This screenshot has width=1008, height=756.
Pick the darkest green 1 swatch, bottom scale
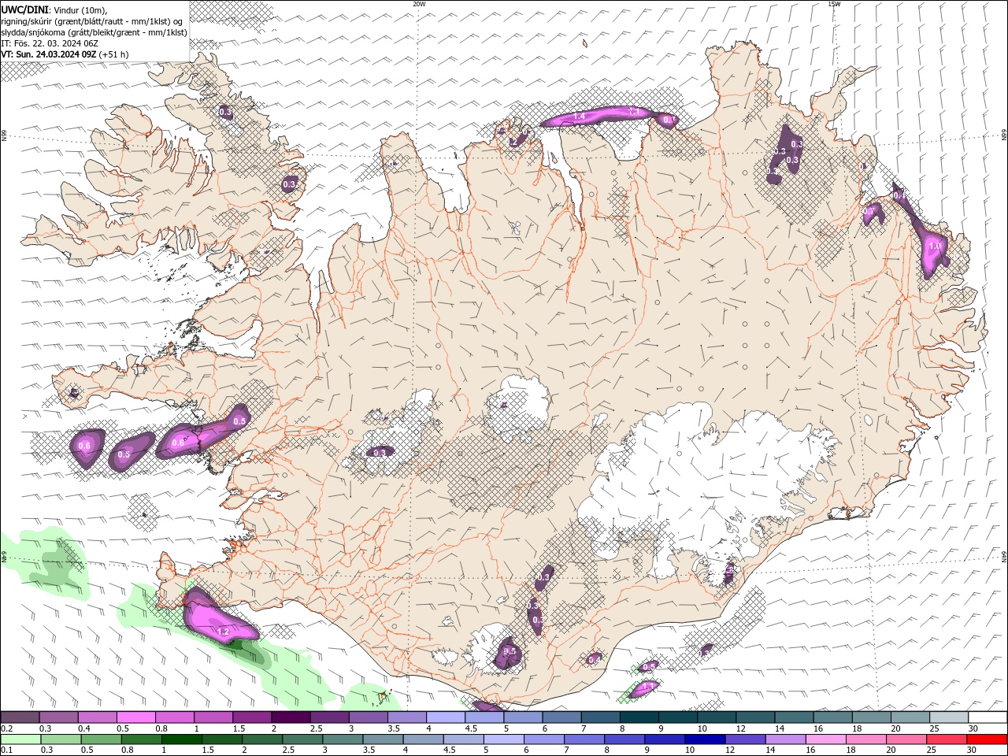(x=182, y=739)
